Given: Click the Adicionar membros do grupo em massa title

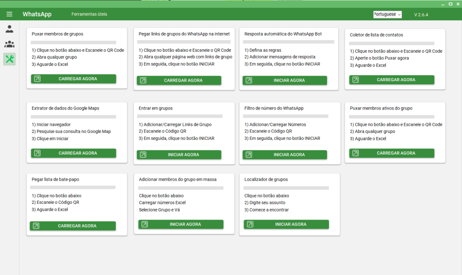Looking at the screenshot, I should (x=178, y=179).
